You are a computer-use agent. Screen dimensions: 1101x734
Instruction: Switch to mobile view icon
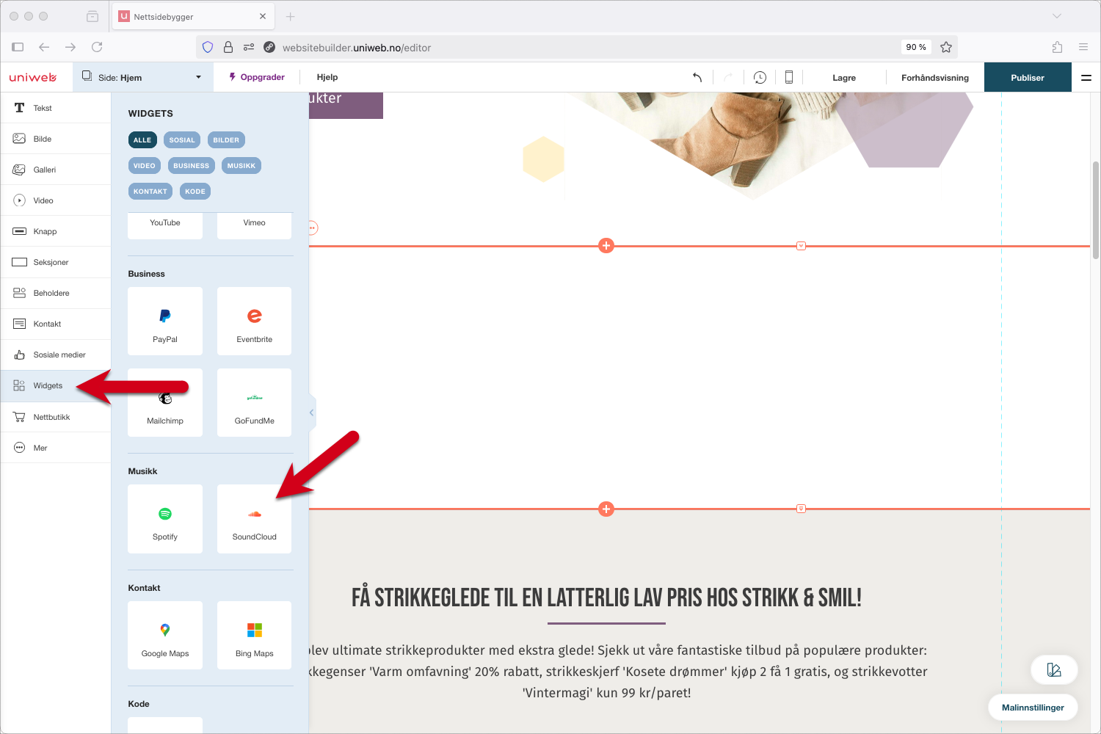point(789,77)
